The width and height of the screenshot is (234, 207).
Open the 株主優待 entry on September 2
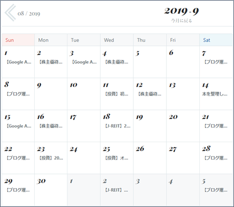tap(51, 62)
